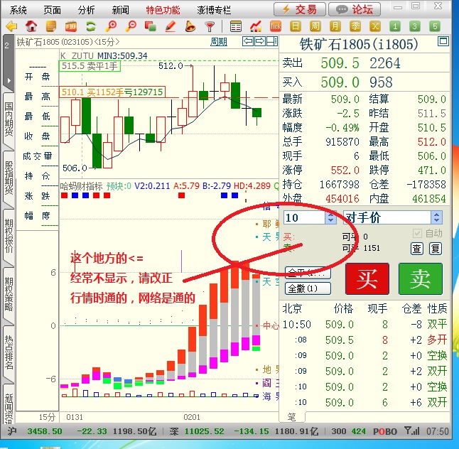Select the 国内期货 side tab

pos(9,120)
